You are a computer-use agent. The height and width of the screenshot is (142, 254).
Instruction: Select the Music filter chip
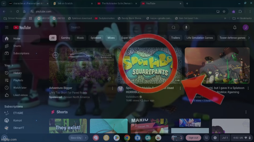click(80, 38)
